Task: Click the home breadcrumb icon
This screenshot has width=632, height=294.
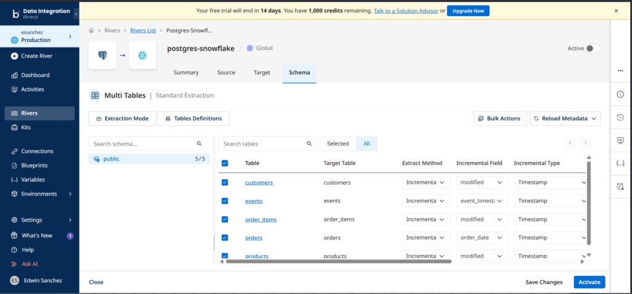Action: (x=91, y=30)
